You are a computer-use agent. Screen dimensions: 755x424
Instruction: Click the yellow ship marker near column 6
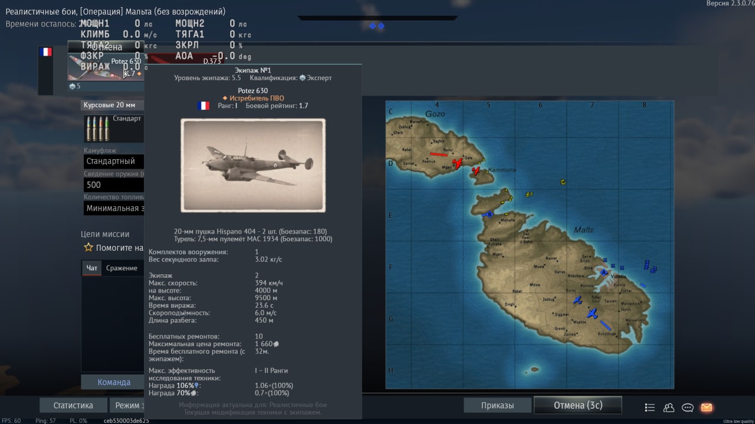563,182
